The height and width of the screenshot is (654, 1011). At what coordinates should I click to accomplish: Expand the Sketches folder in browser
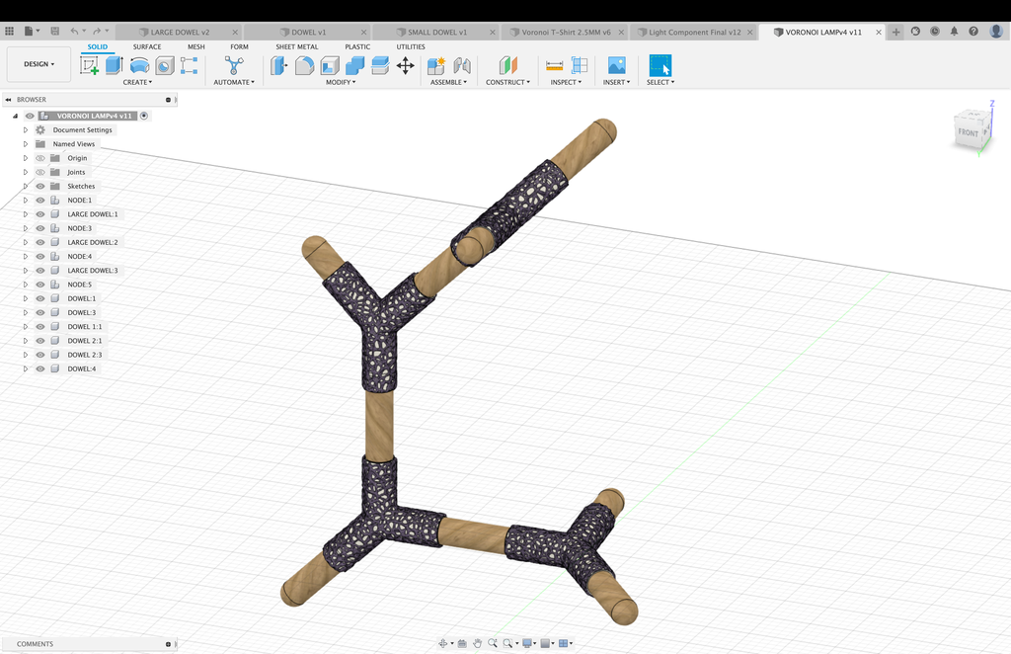click(26, 186)
